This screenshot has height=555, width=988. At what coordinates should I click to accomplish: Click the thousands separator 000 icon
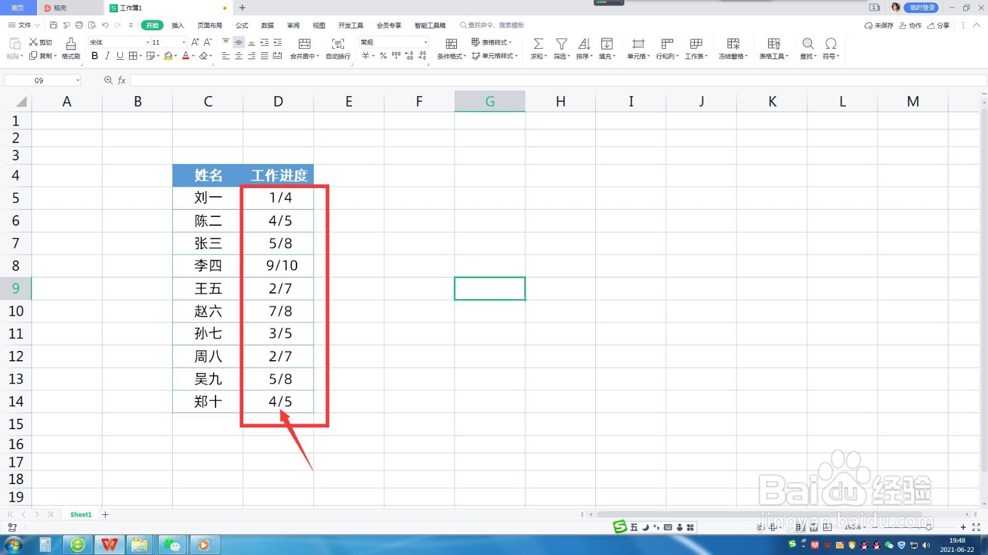396,55
